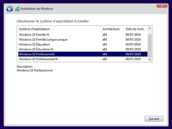The width and height of the screenshot is (172, 129).
Task: Click the Description label below the list
Action: click(25, 67)
